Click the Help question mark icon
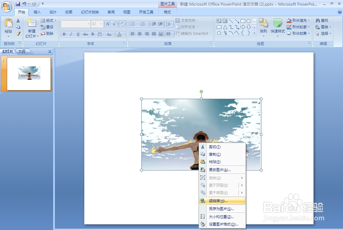The image size is (343, 230). click(x=340, y=12)
